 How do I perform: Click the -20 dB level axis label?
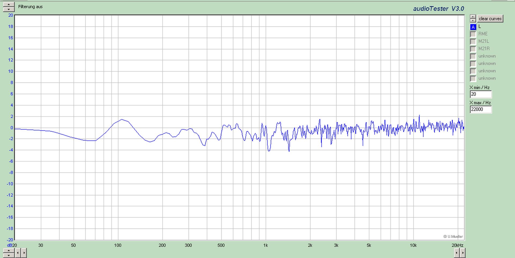click(10, 240)
